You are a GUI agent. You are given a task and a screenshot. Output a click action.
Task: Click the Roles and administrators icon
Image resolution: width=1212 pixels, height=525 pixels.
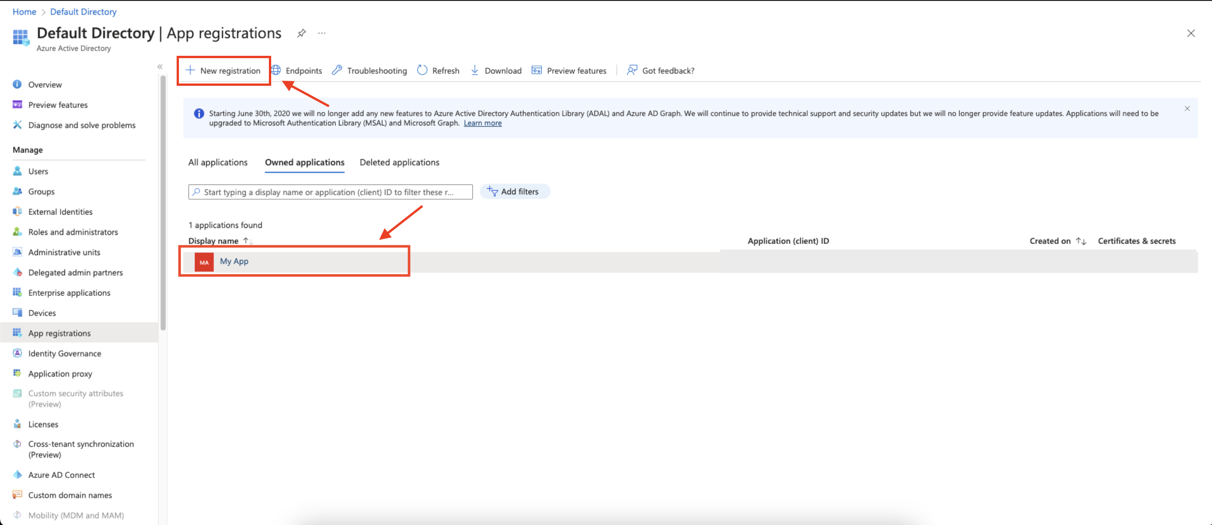18,232
